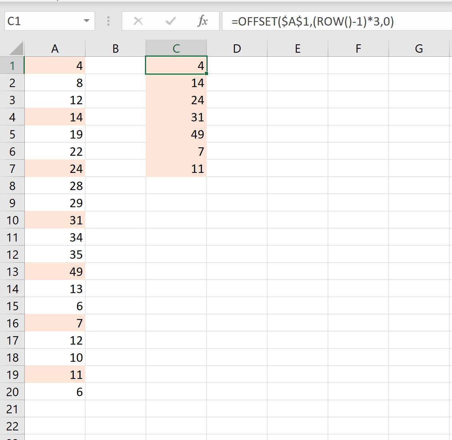Click the Select All corner triangle

tap(16, 48)
